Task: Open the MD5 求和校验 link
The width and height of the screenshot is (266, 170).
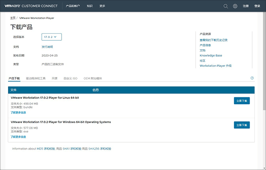Action: (46, 149)
